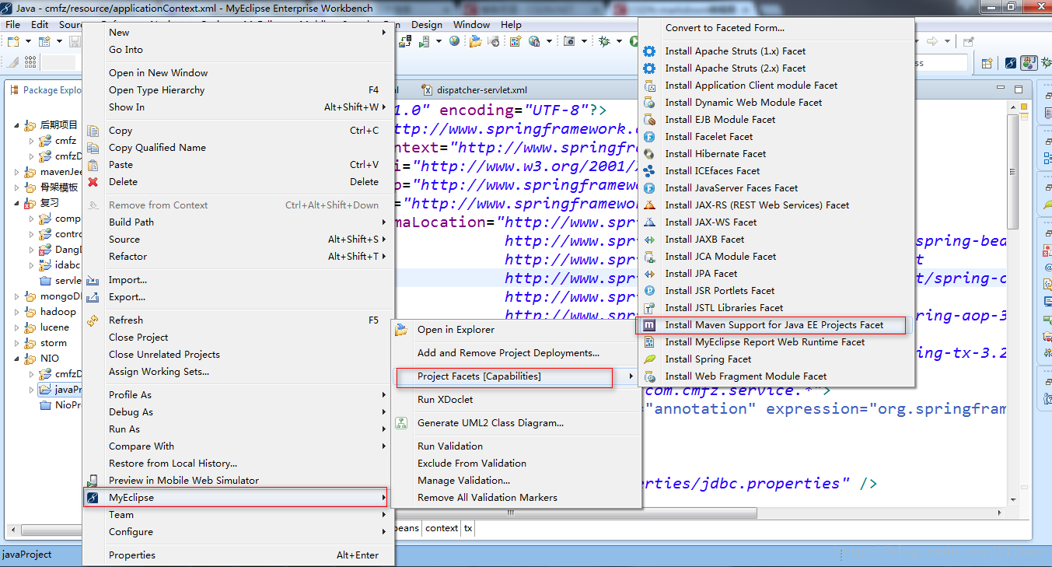Switch to dispatcher-servlet.xml editor tab
This screenshot has width=1052, height=567.
pos(475,90)
